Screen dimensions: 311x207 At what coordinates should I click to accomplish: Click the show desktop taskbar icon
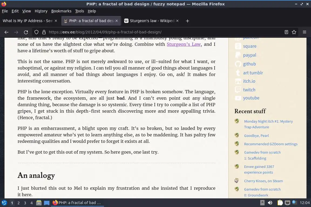coord(47,203)
